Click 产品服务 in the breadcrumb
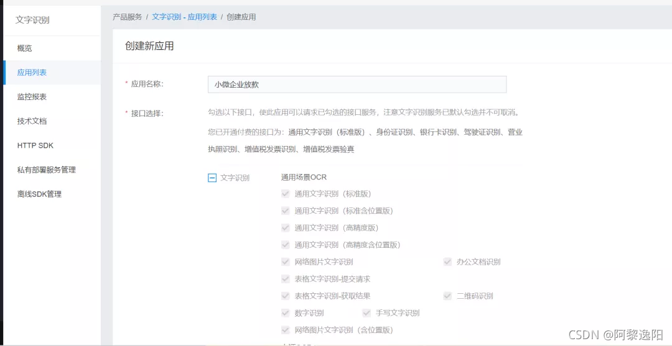 click(128, 17)
